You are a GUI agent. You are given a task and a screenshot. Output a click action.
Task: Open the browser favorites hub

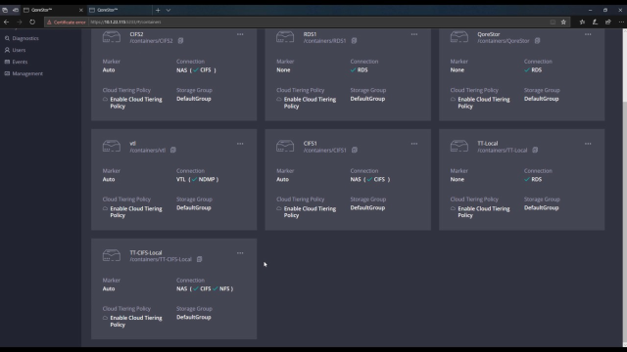coord(582,22)
